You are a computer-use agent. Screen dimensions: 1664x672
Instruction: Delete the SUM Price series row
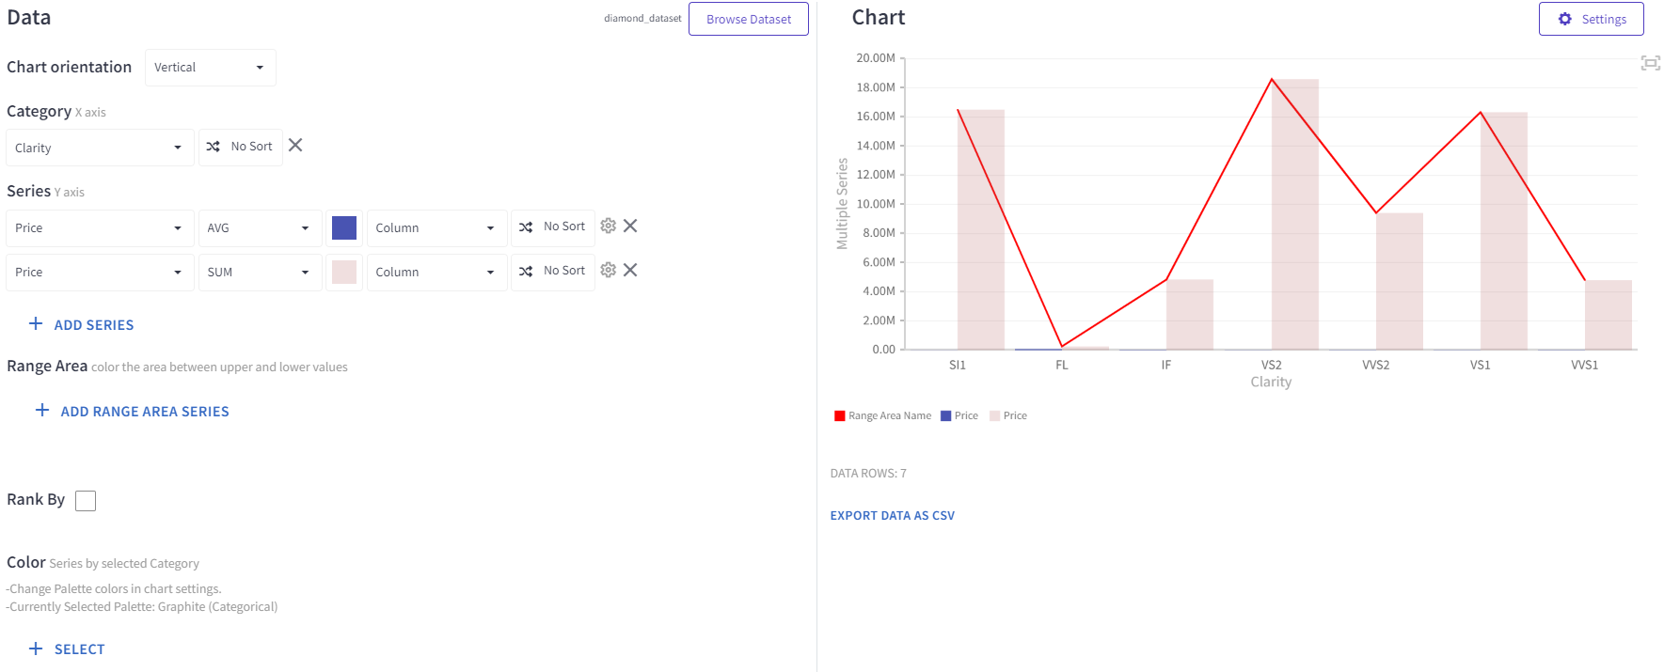point(630,271)
